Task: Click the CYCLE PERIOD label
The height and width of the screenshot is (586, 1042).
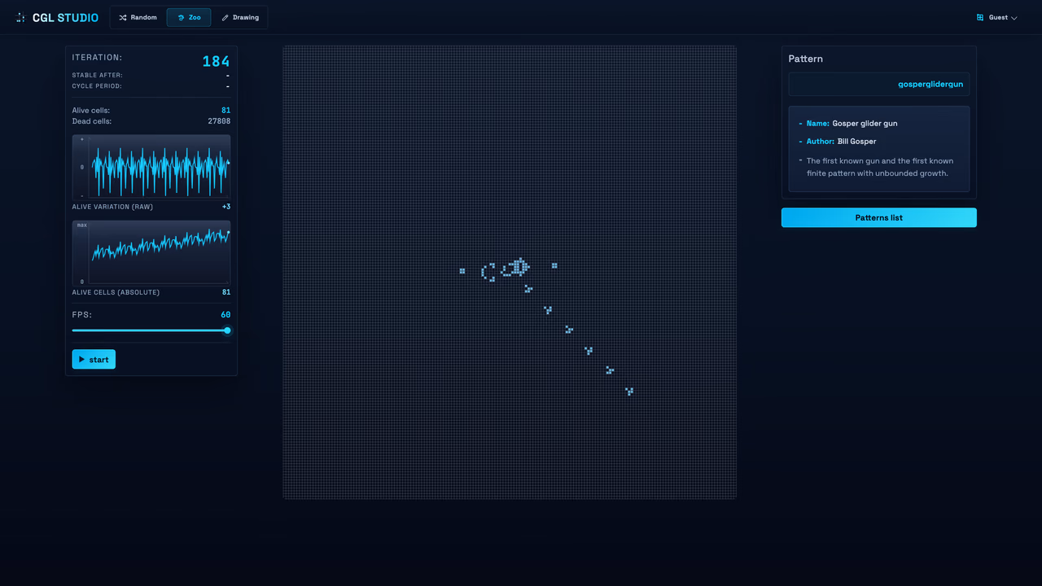Action: pyautogui.click(x=97, y=86)
